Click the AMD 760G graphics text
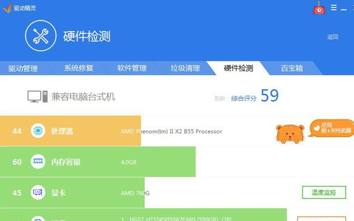Viewport: 354px width, 221px height. [135, 193]
